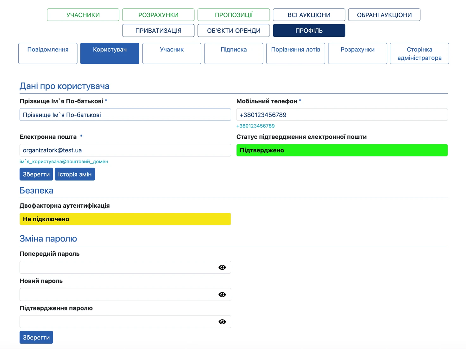Toggle visibility of password confirmation field
Screen dimensions: 466x349
[x=222, y=322]
